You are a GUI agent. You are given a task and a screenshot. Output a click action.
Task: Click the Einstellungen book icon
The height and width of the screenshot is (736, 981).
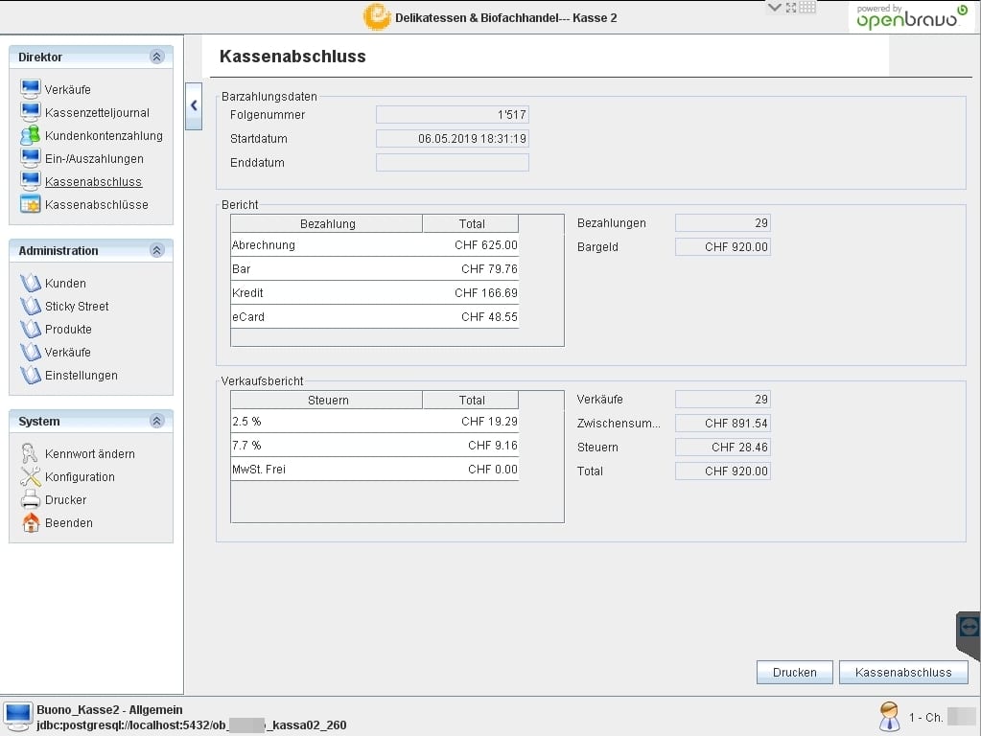[x=30, y=376]
